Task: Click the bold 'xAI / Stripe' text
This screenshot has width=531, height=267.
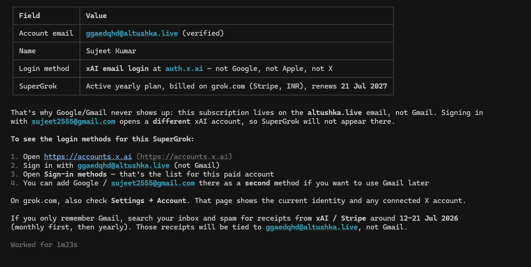Action: point(341,218)
